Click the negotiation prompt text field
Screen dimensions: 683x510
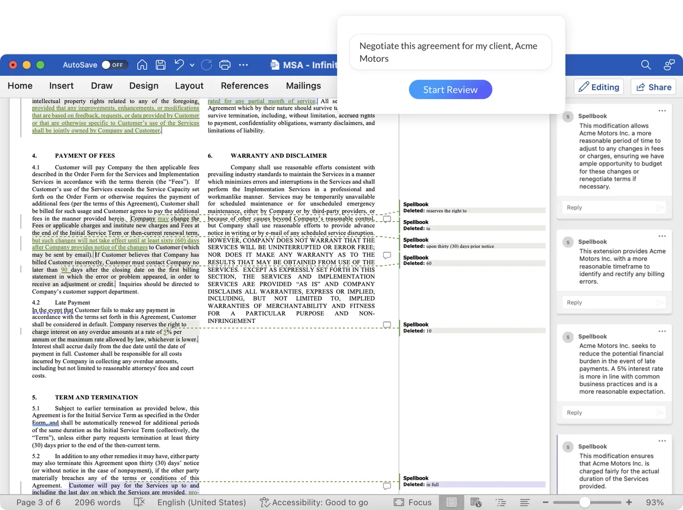click(450, 52)
